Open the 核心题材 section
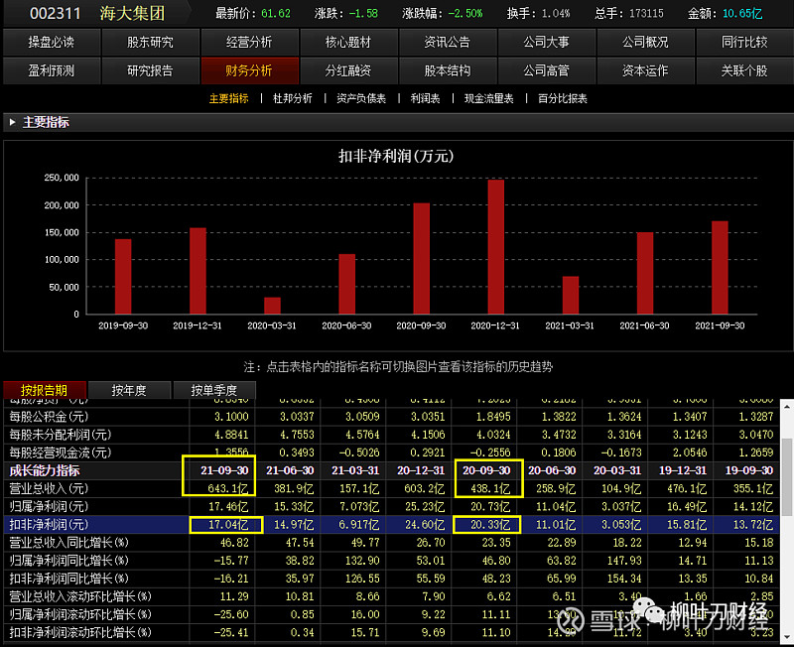This screenshot has width=794, height=647. 348,42
